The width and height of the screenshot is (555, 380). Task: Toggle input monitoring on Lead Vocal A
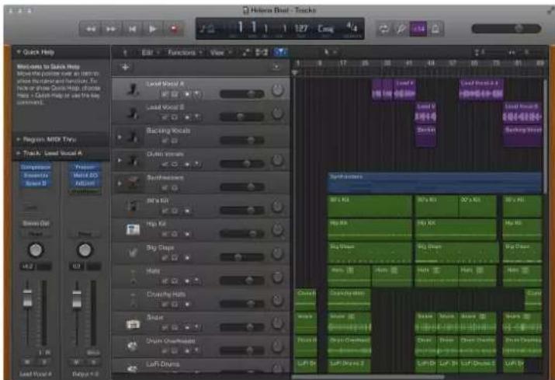[197, 94]
